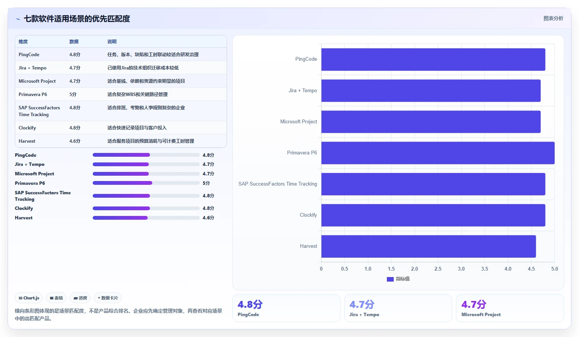Open the PingCode 4.8分 stat card
The height and width of the screenshot is (337, 579).
286,308
